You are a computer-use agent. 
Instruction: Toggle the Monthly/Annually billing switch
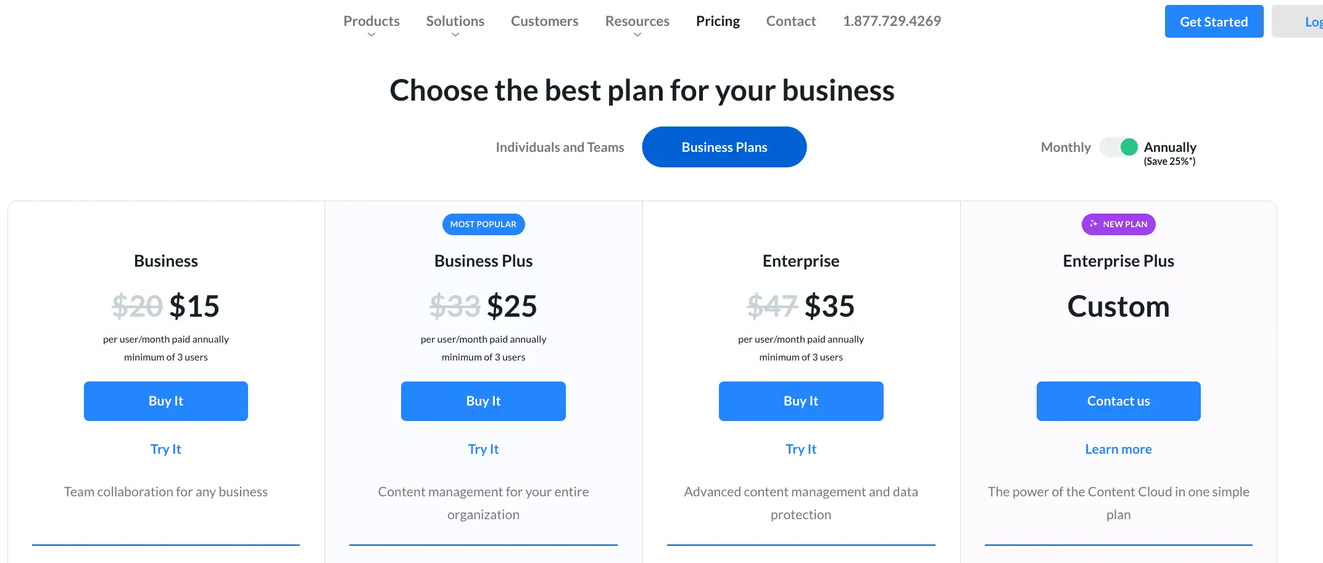(1119, 147)
